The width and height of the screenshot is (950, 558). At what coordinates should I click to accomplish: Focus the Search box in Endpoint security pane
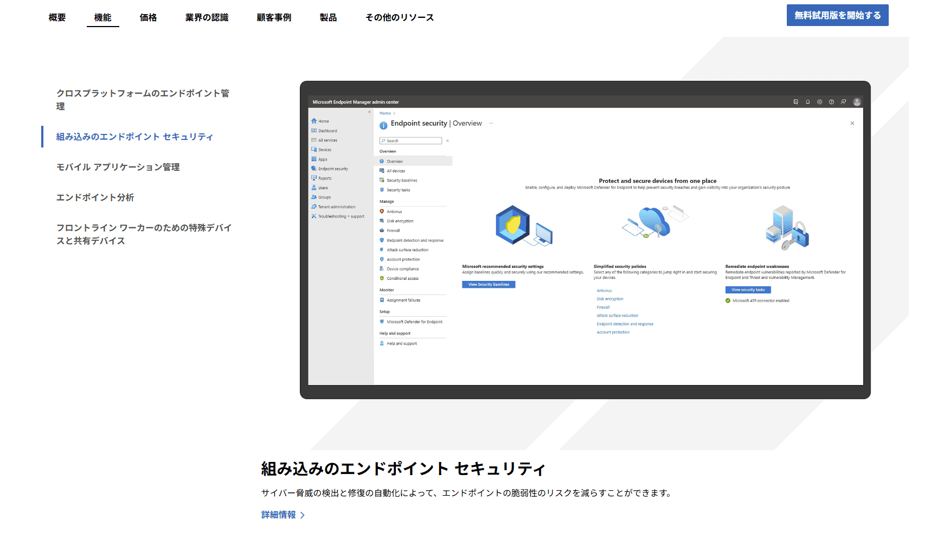click(411, 140)
